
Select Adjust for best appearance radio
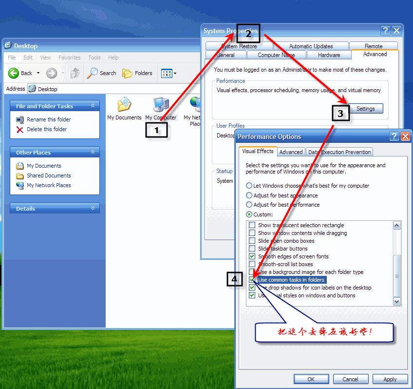[x=249, y=195]
